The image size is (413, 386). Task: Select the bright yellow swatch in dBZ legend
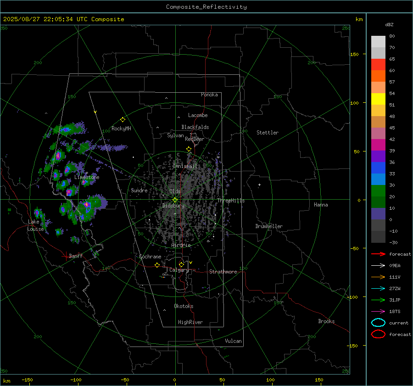[x=378, y=99]
